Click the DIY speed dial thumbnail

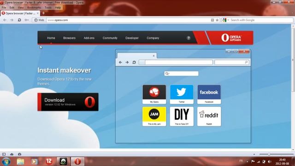coord(182,116)
